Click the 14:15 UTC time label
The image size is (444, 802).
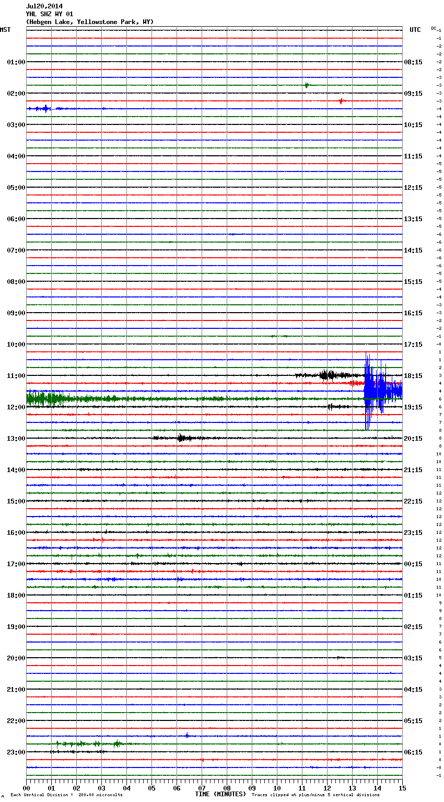point(413,250)
